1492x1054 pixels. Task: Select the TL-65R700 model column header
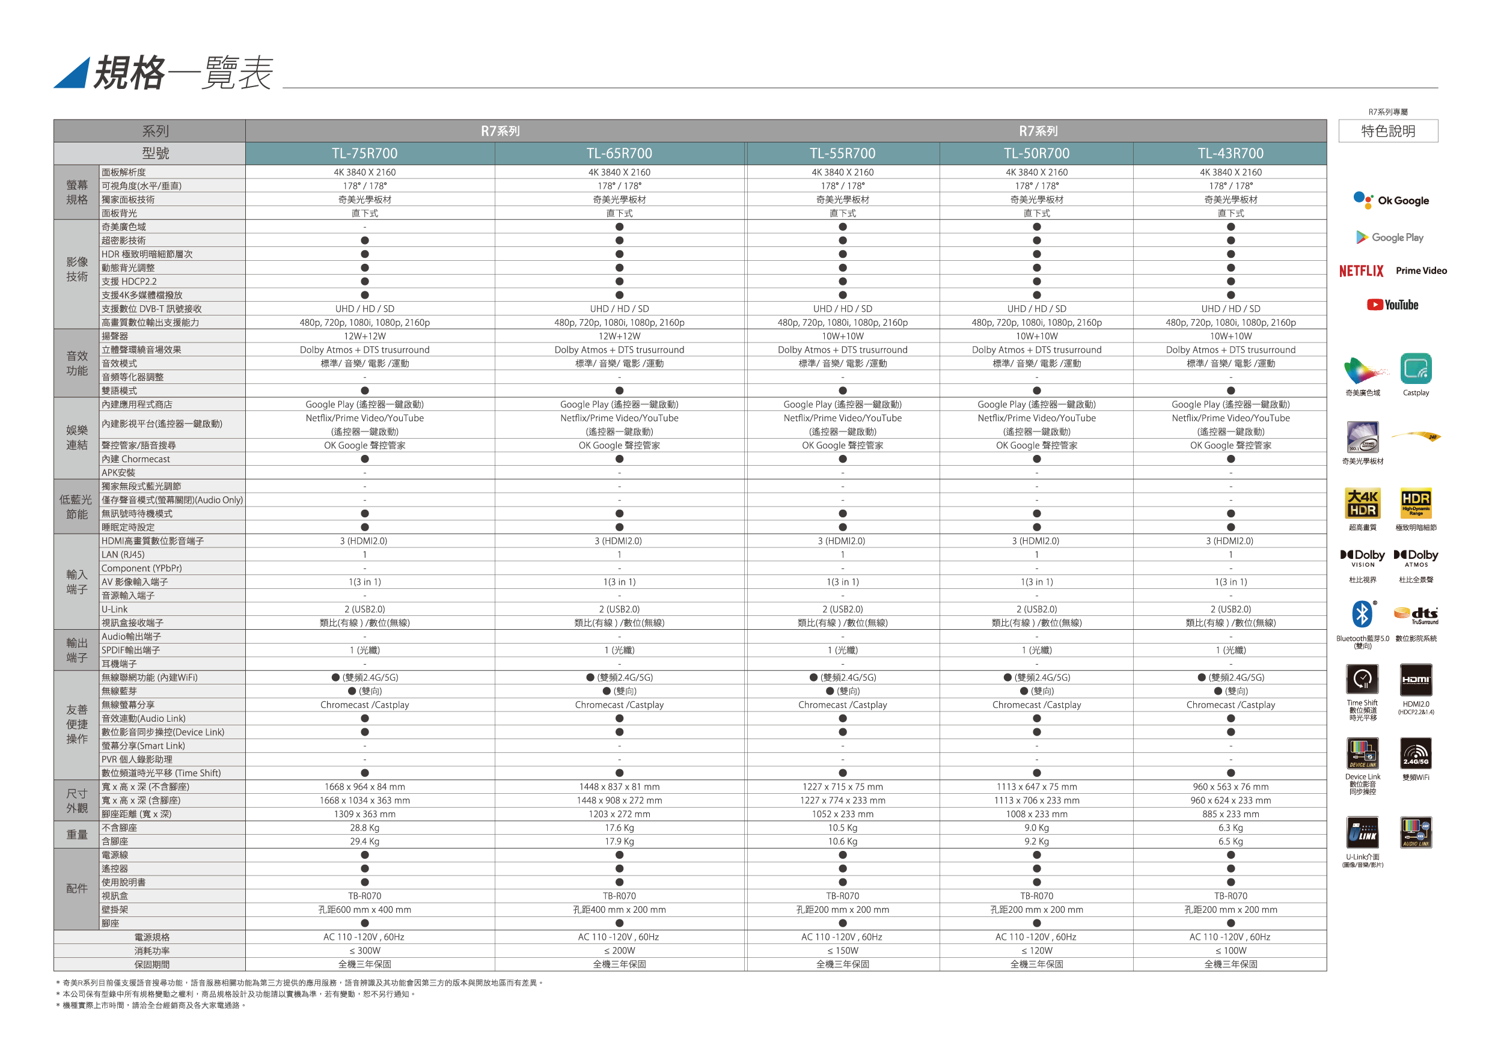click(x=619, y=153)
